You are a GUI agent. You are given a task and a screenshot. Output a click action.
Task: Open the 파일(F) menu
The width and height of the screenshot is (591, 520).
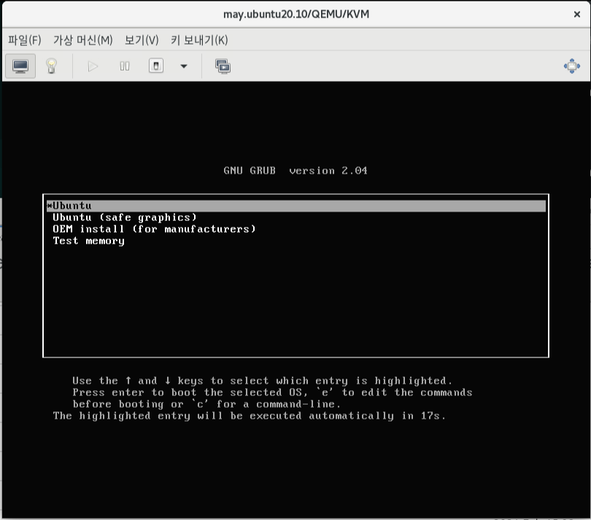(25, 40)
